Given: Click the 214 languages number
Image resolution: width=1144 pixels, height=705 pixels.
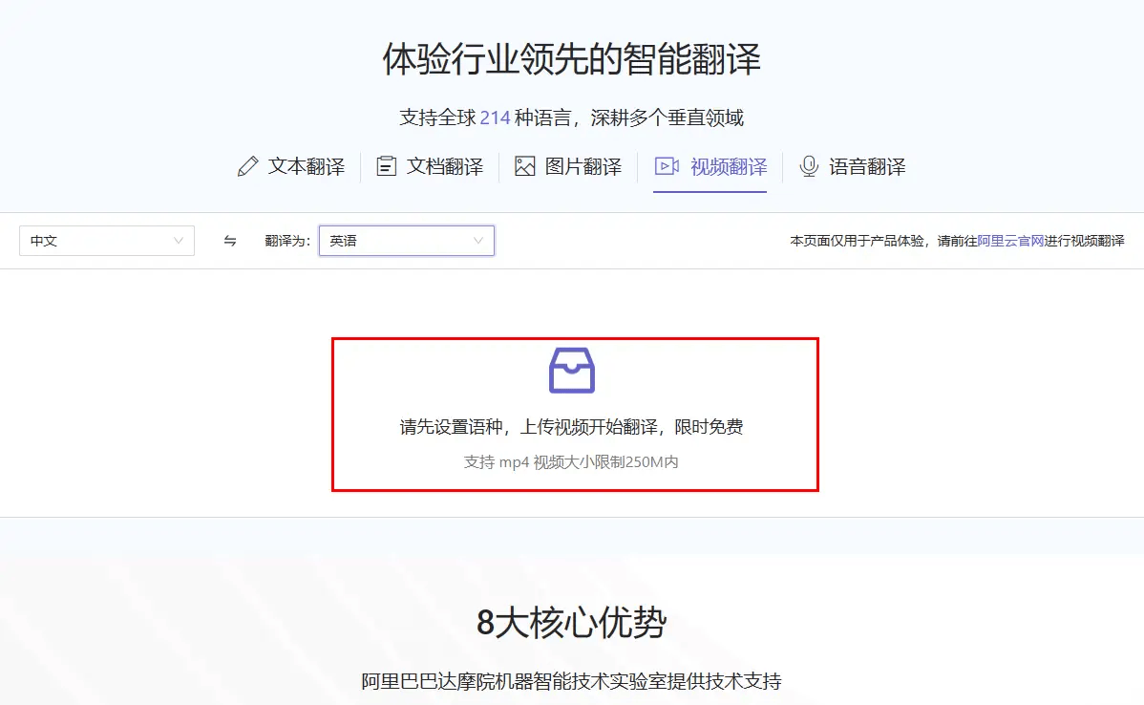Looking at the screenshot, I should click(x=495, y=117).
